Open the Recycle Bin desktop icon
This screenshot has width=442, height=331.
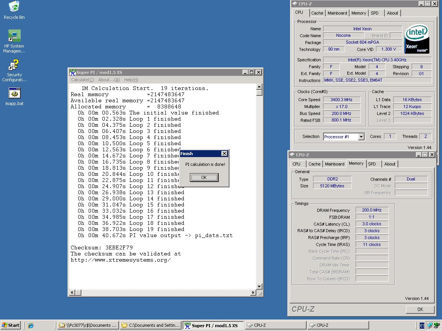click(14, 10)
